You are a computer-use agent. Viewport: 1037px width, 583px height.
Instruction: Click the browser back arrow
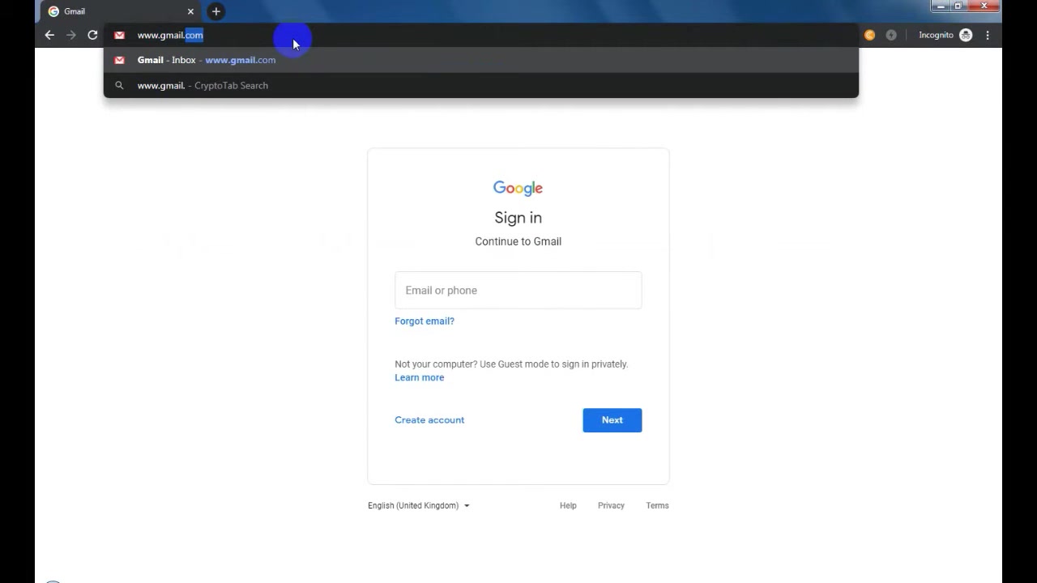click(x=49, y=35)
